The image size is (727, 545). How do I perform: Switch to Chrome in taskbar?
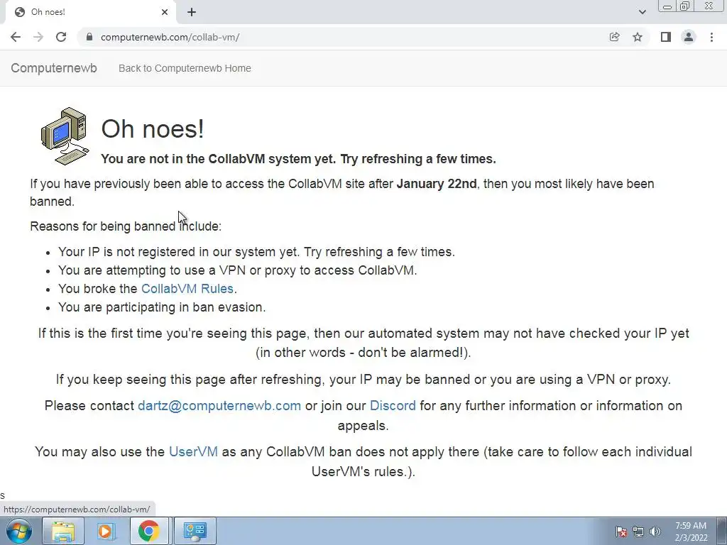click(x=148, y=531)
